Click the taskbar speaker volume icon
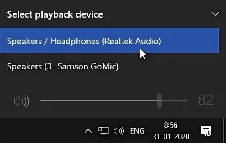This screenshot has height=143, width=226. click(x=119, y=131)
